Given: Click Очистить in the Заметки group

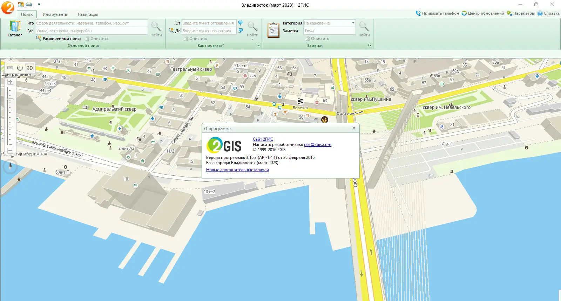Looking at the screenshot, I should pos(317,38).
